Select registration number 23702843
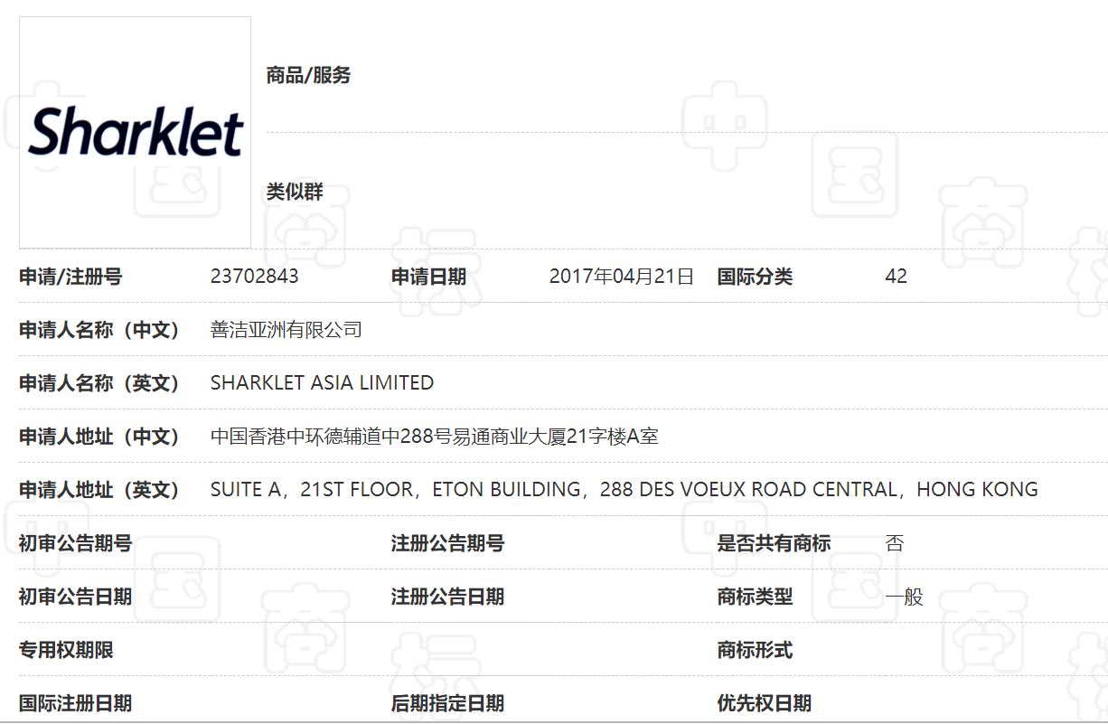Screen dimensions: 1108x724 pos(255,277)
